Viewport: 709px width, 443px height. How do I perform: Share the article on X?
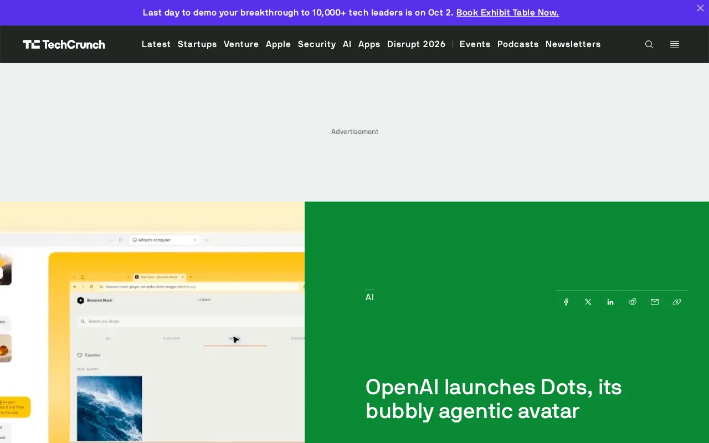[x=588, y=302]
